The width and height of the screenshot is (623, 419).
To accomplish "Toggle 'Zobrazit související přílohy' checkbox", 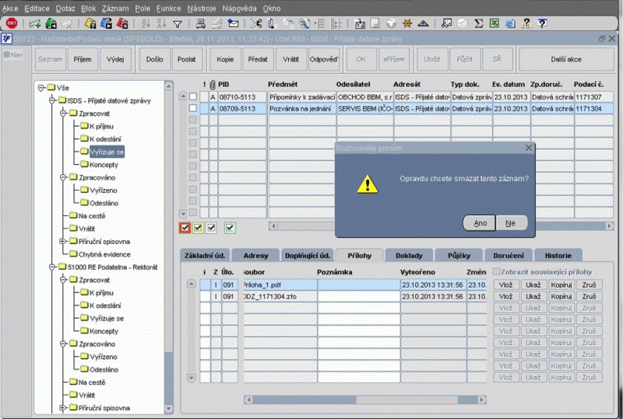I will click(x=496, y=272).
